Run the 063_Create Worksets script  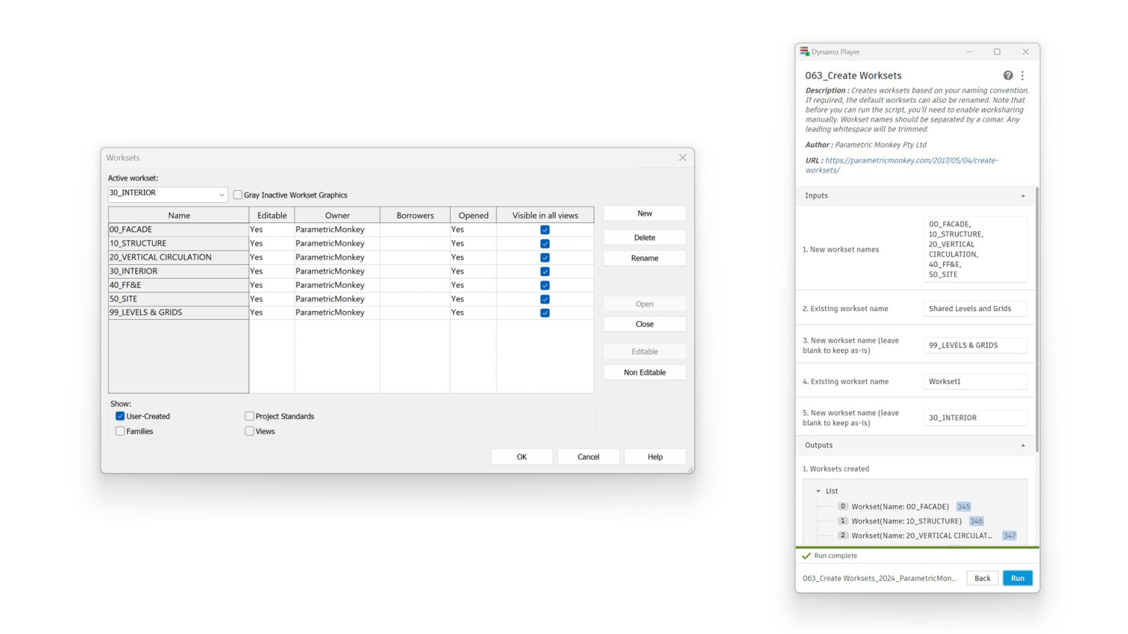pyautogui.click(x=1017, y=578)
